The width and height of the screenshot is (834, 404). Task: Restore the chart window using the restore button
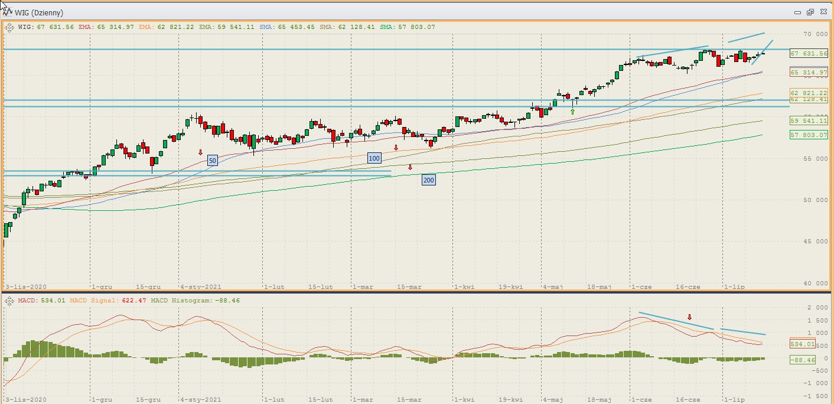click(x=810, y=12)
